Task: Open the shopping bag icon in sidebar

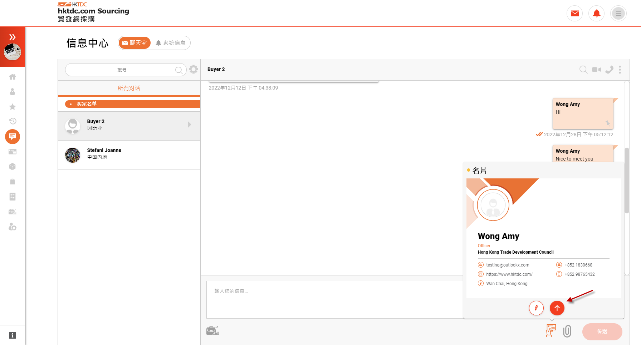Action: click(x=13, y=182)
